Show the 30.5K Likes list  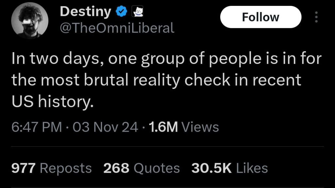pos(229,168)
